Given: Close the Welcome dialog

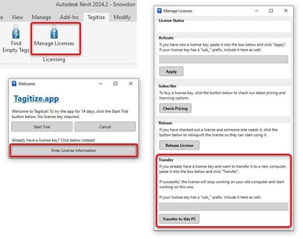Looking at the screenshot, I should coord(131,84).
